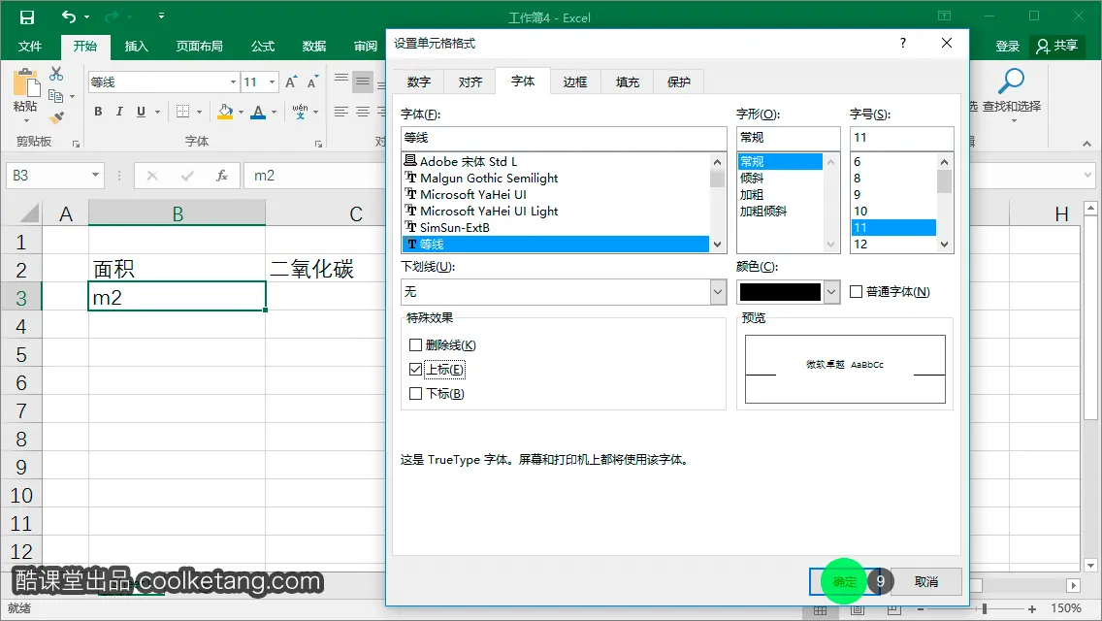Switch to the 保护 Protection tab
Image resolution: width=1102 pixels, height=621 pixels.
tap(679, 82)
